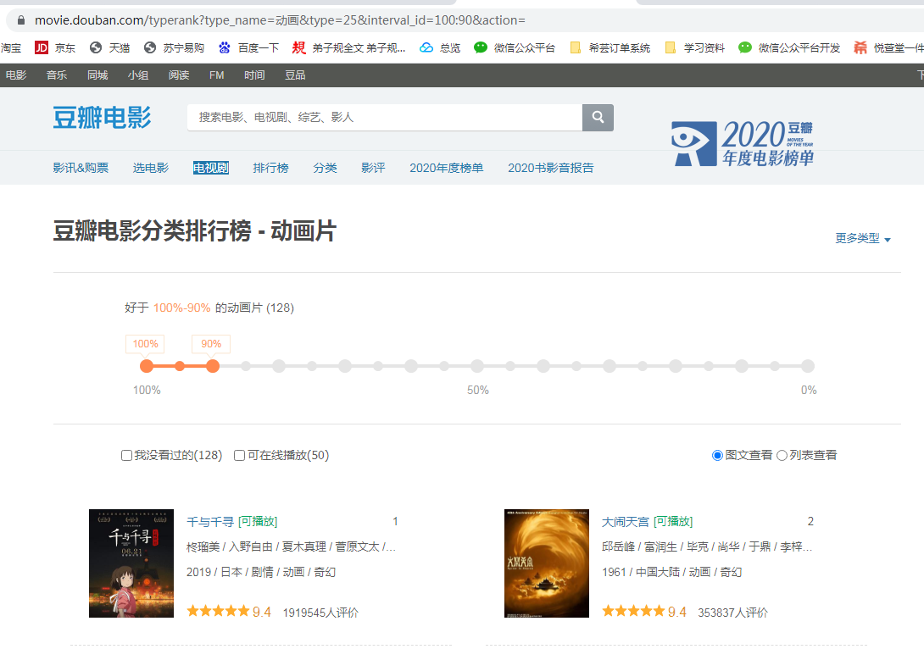Click the 豆瓣电影分类排行榜 - 动画片 heading

194,230
